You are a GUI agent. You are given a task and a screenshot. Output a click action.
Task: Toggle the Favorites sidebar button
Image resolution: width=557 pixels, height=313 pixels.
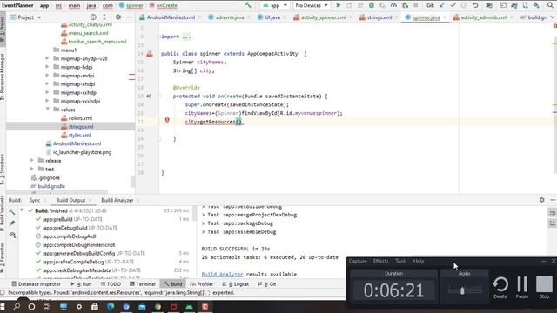pos(3,257)
